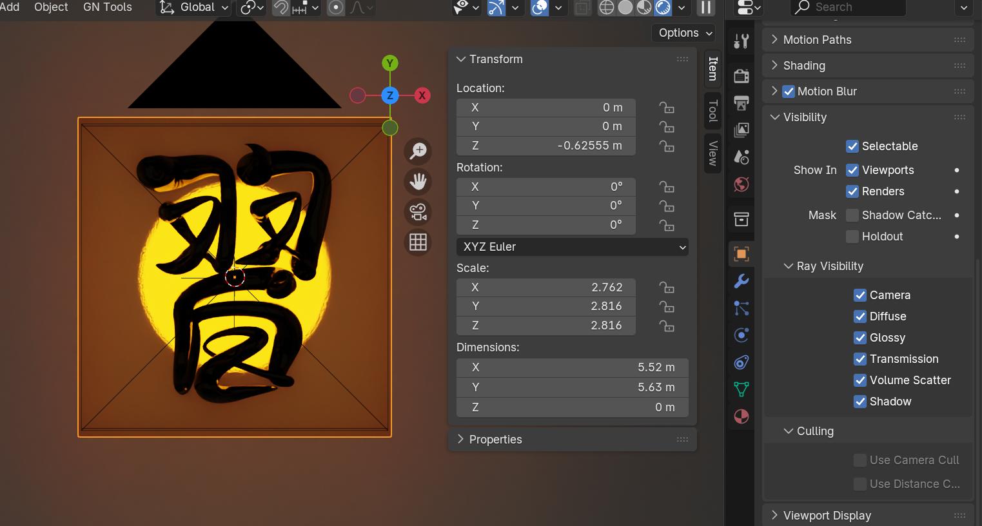Open the Physics properties tab icon
Image resolution: width=982 pixels, height=526 pixels.
(x=741, y=335)
